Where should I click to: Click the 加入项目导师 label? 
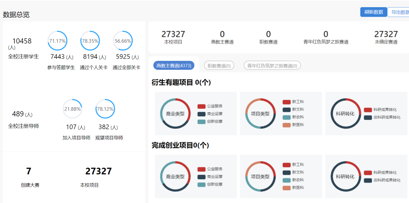tap(76, 138)
